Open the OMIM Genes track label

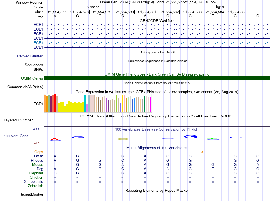click(x=32, y=78)
